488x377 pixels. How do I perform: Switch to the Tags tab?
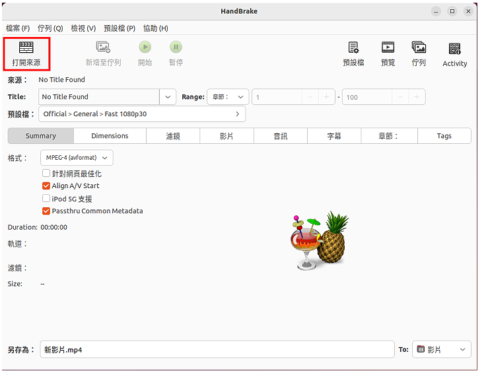click(x=444, y=136)
